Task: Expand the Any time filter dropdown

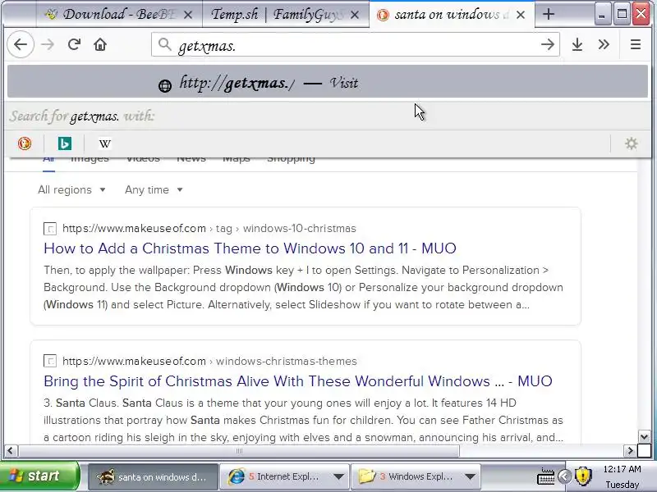Action: [x=154, y=189]
